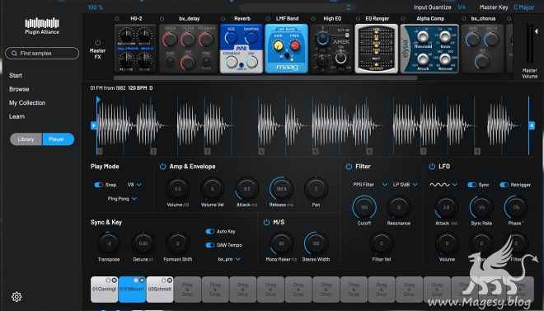Open My Collection
This screenshot has height=311, width=544.
27,103
